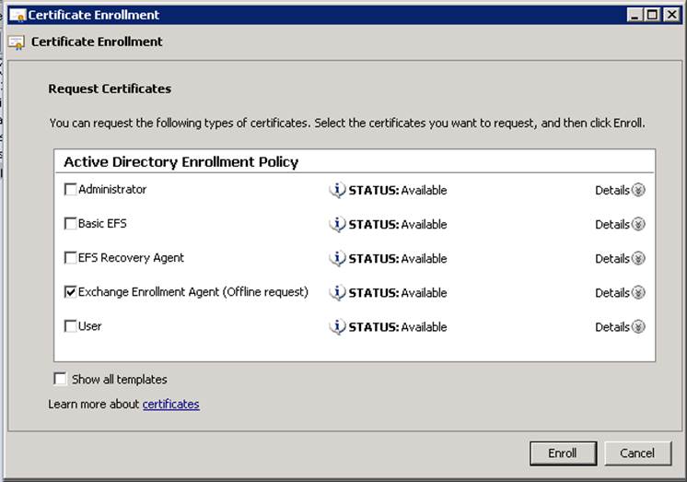Click the info icon beside Basic EFS status

[x=338, y=224]
